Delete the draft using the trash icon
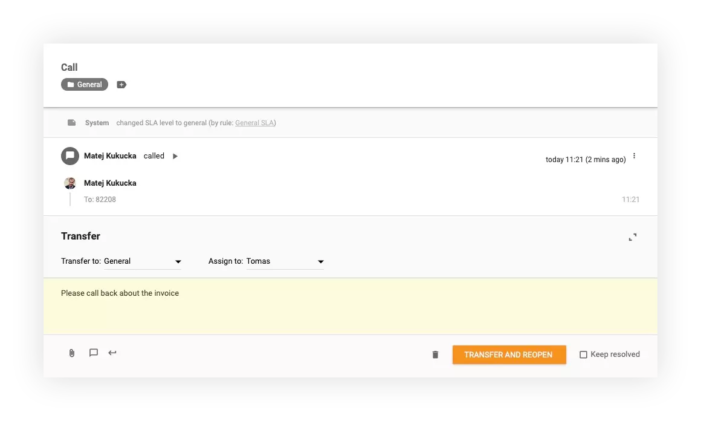Viewport: 701px width, 421px height. click(435, 354)
